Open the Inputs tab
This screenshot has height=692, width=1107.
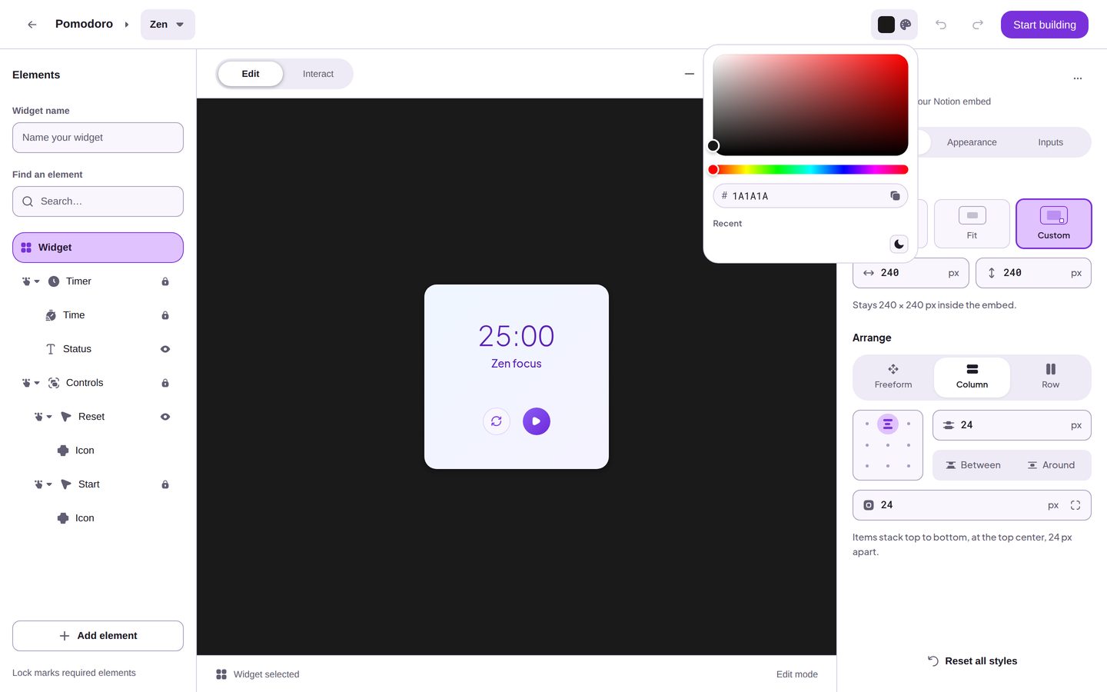pyautogui.click(x=1051, y=142)
